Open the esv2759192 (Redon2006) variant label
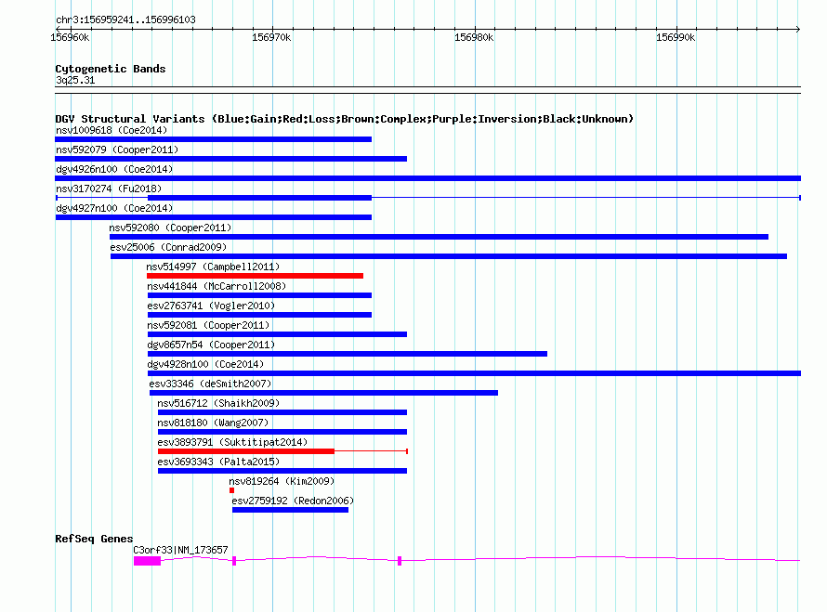This screenshot has height=612, width=827. 293,501
